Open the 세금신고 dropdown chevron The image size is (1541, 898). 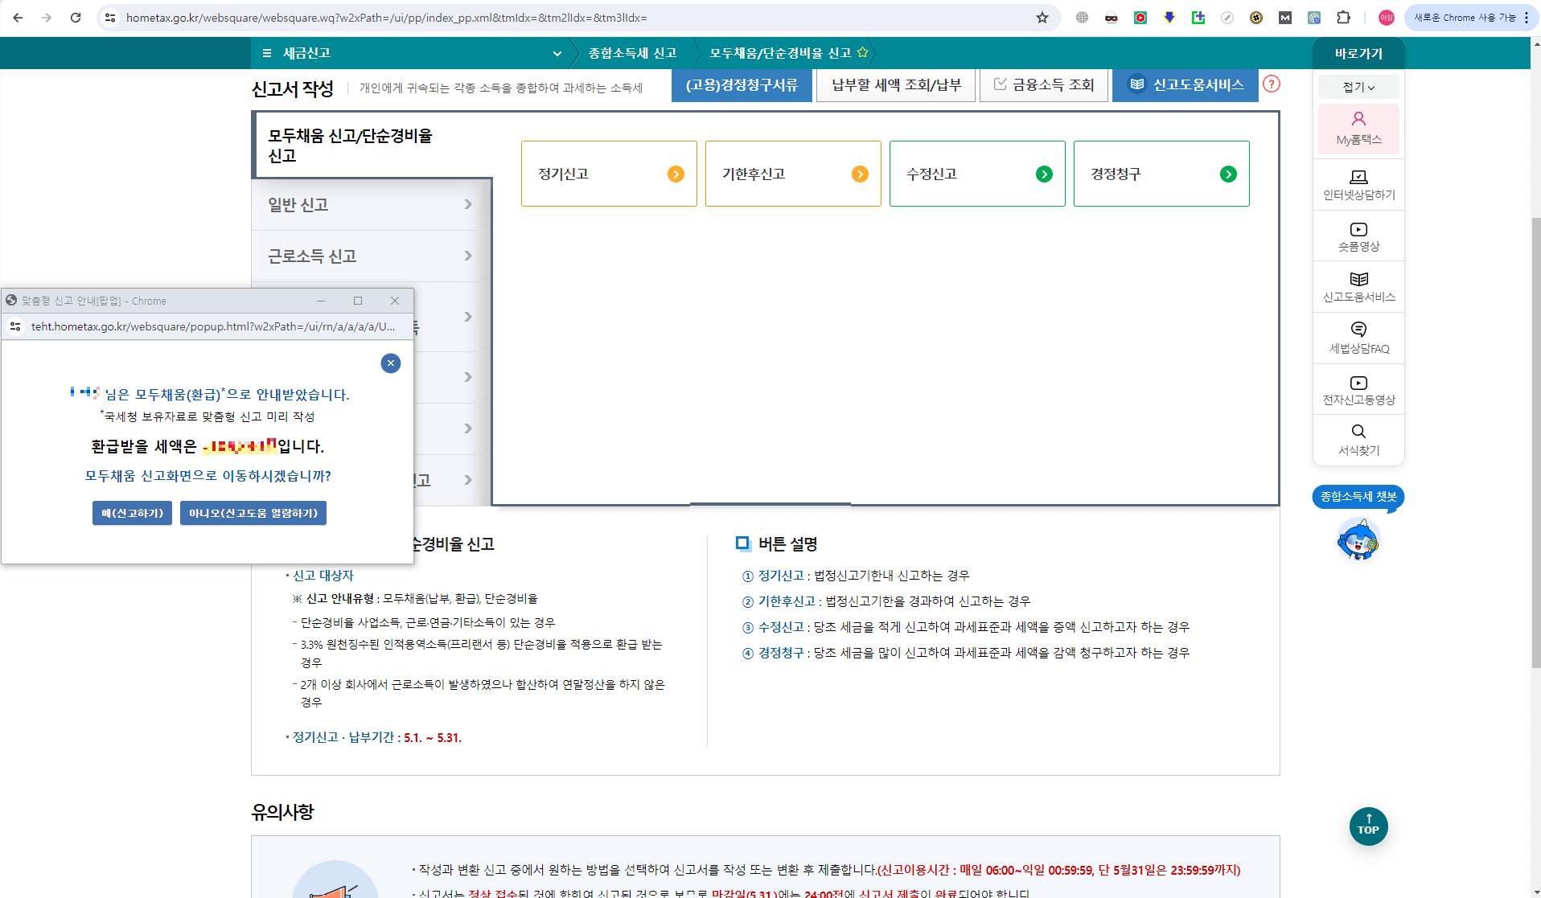(557, 53)
